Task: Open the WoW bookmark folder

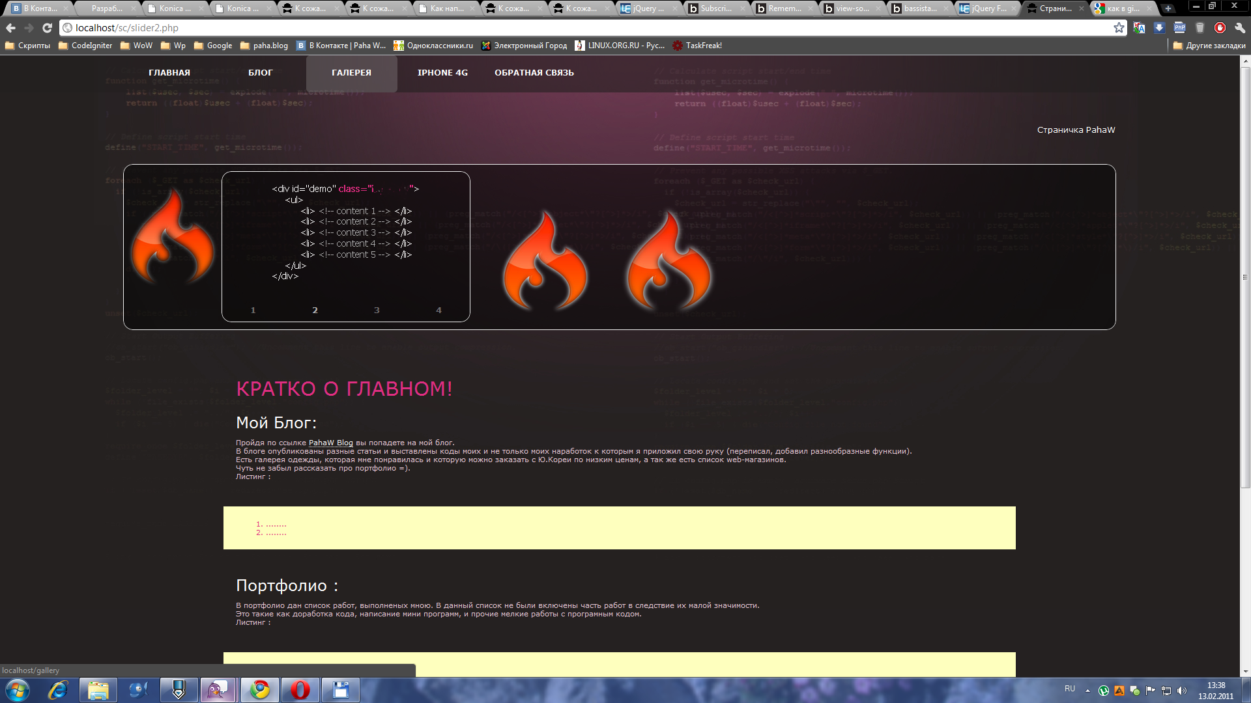Action: 136,46
